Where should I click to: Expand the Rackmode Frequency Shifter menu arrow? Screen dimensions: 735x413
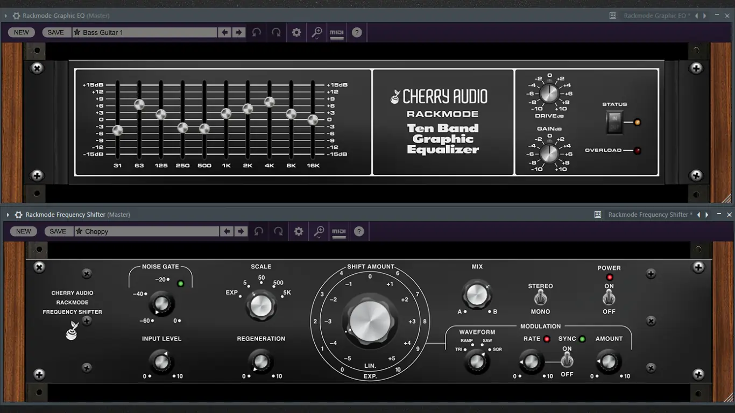pos(8,215)
